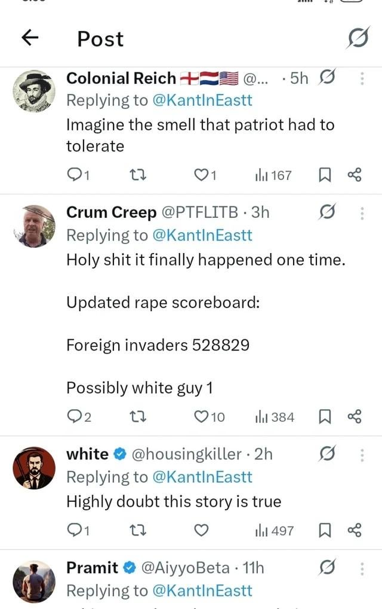Viewport: 382px width, 609px height.
Task: Repost the housingkiller reply
Action: tap(137, 530)
